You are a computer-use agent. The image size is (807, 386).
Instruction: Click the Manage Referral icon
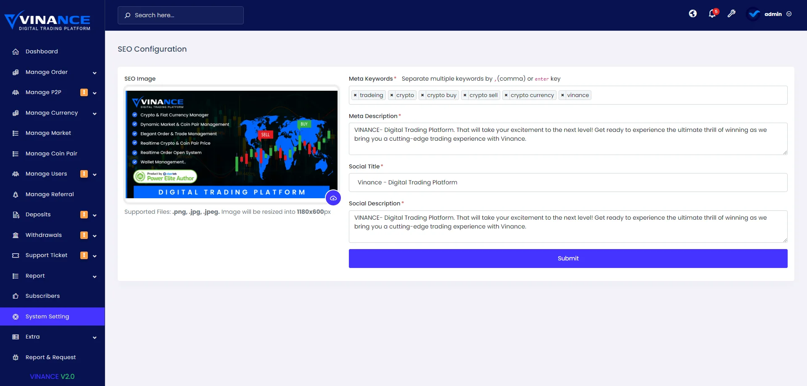(16, 194)
